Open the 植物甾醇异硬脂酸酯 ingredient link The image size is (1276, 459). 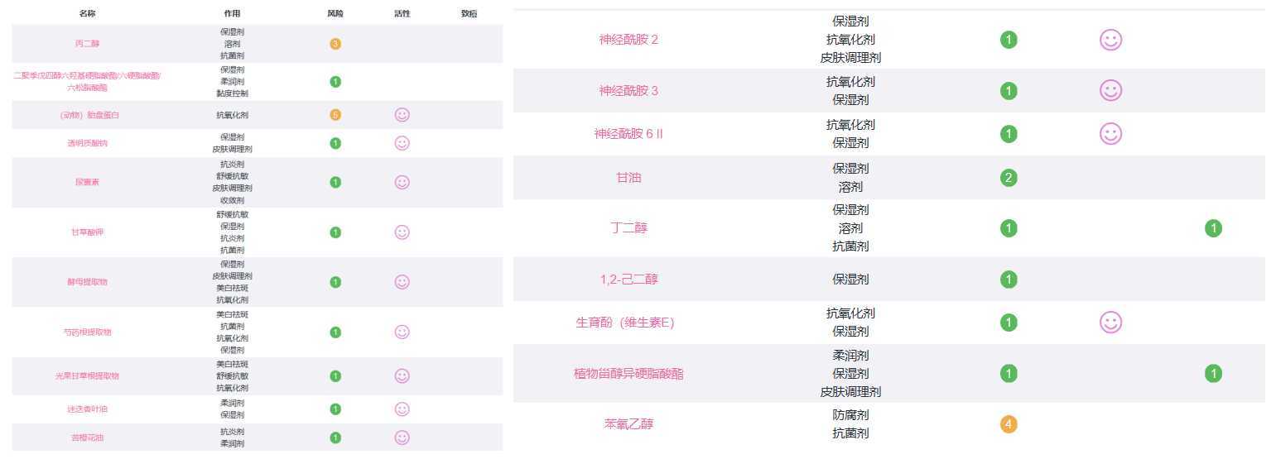coord(628,374)
